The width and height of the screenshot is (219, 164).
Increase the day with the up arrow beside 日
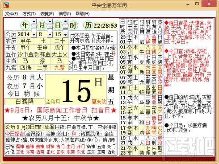pyautogui.click(x=65, y=21)
